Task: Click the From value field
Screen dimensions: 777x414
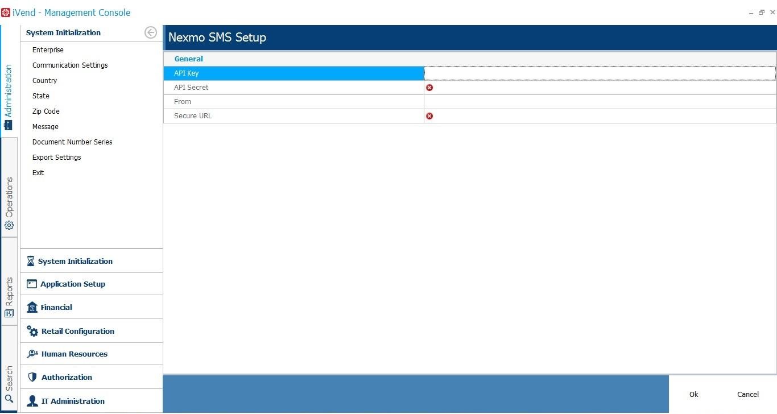Action: (600, 102)
